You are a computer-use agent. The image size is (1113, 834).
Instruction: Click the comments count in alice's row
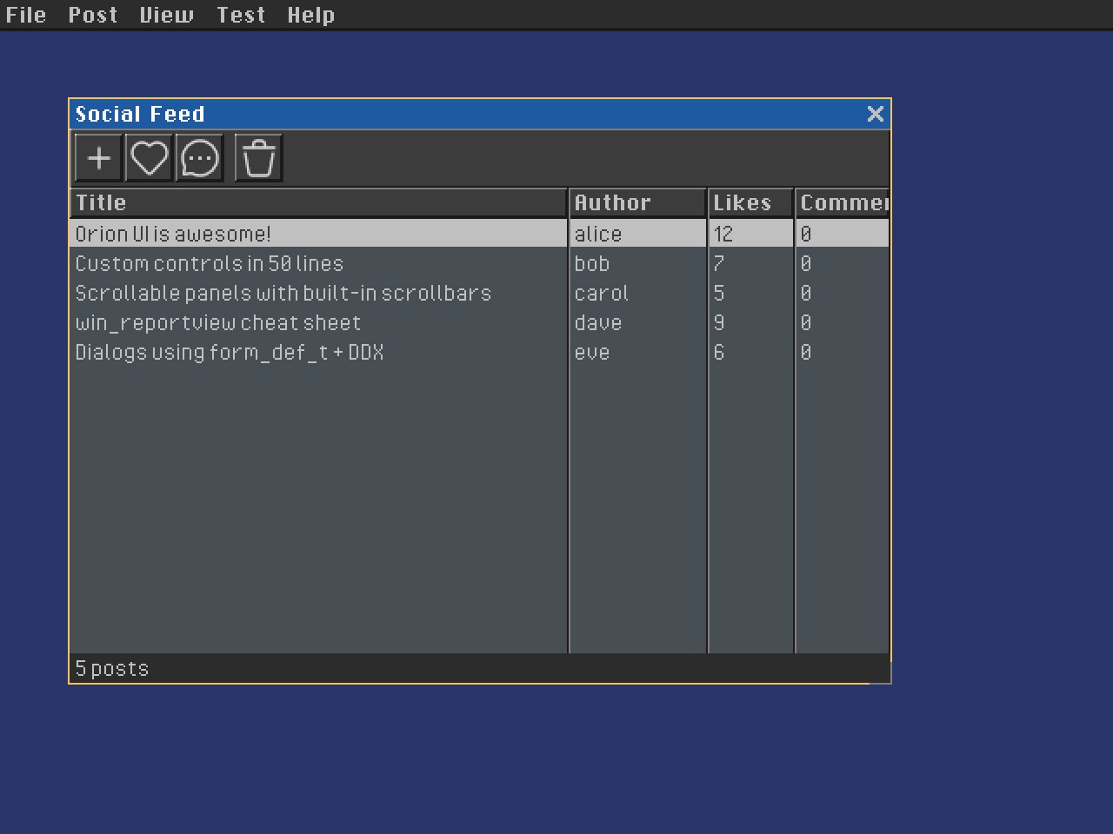tap(806, 234)
